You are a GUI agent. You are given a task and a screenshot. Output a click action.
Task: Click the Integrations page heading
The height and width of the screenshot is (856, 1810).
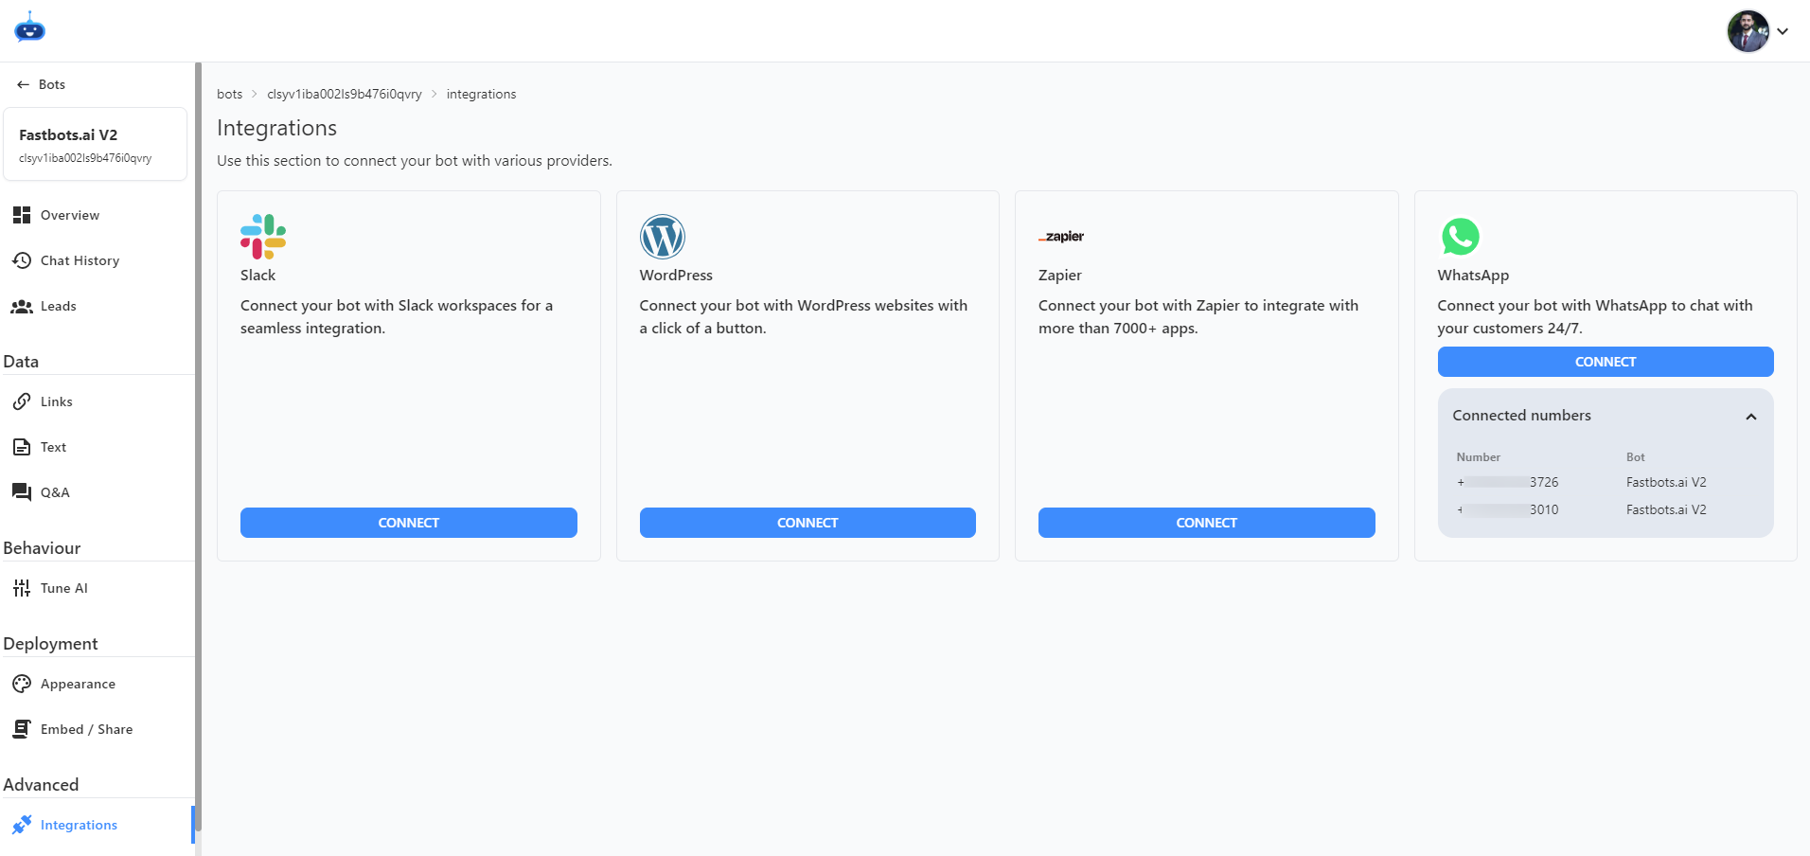coord(276,128)
